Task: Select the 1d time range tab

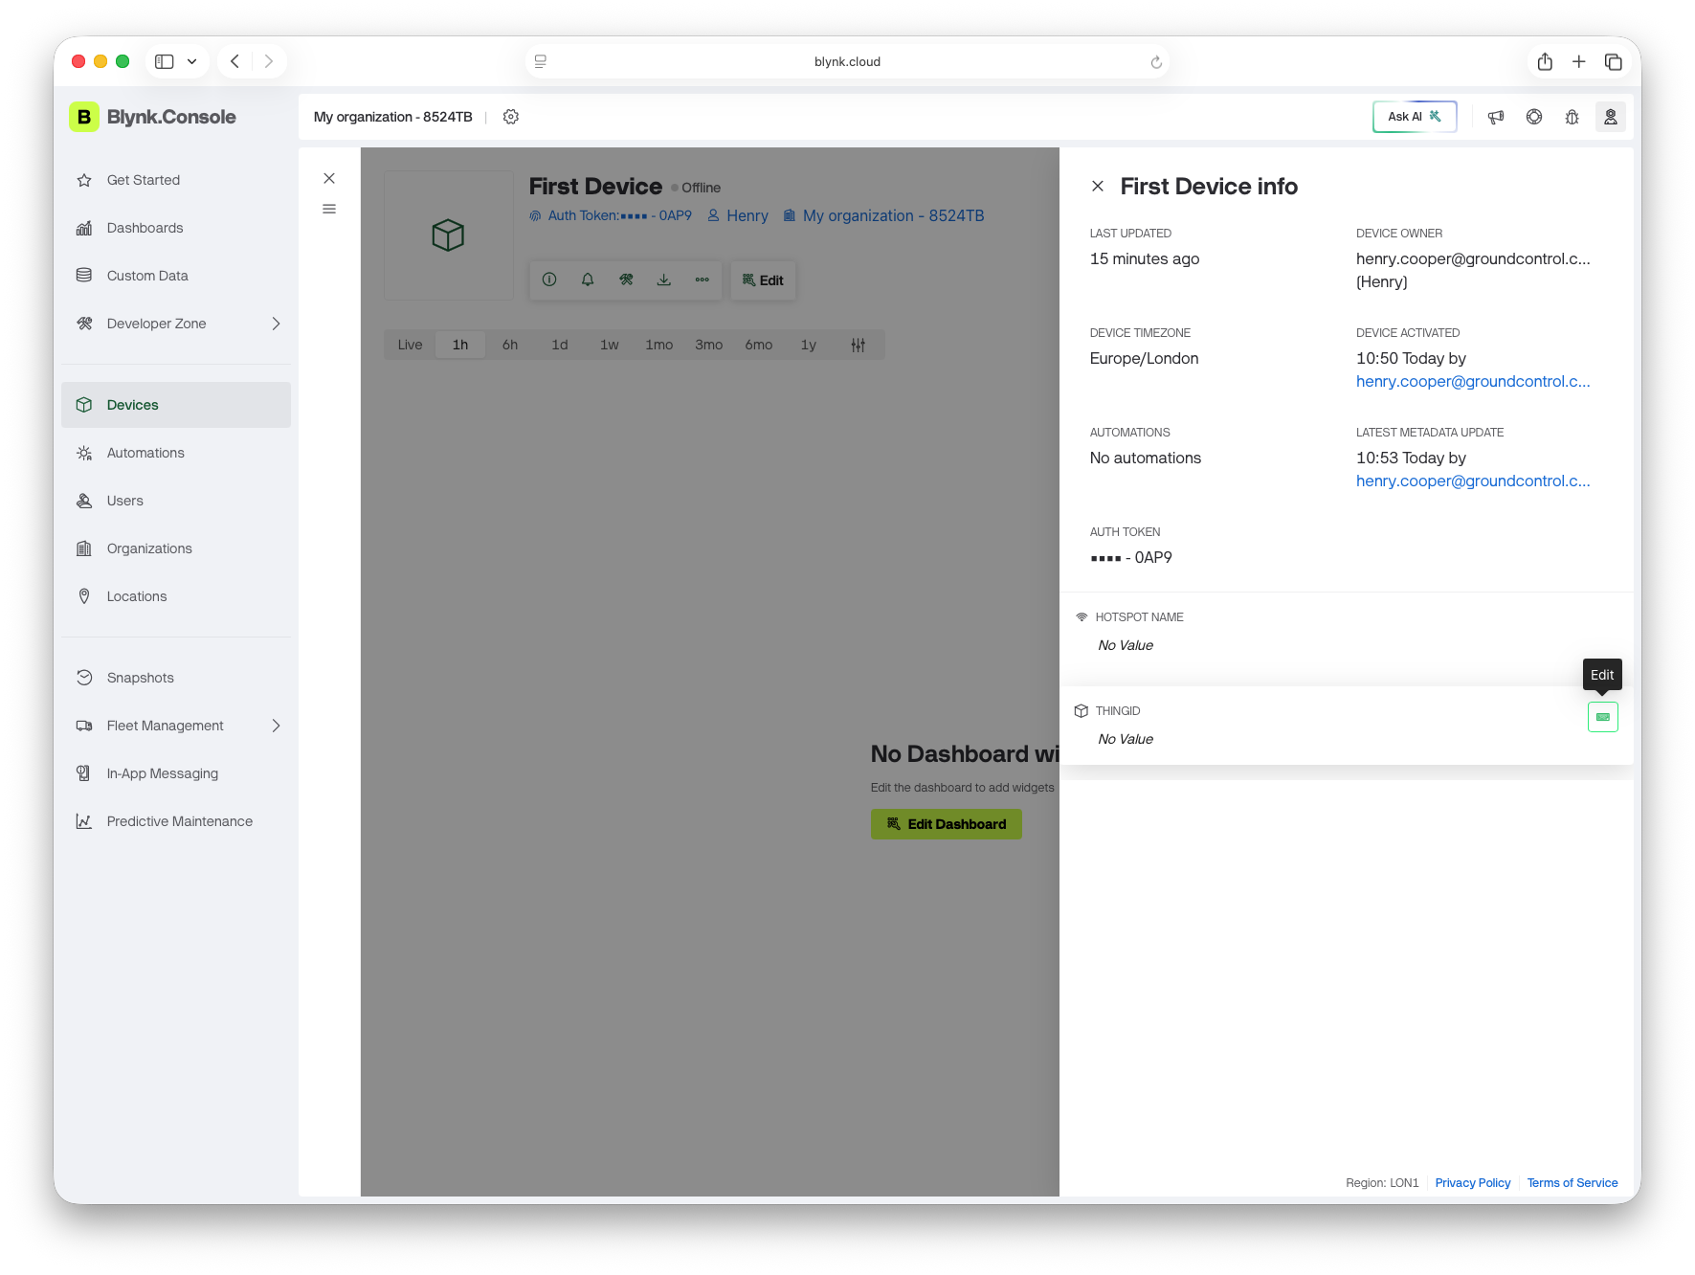Action: (560, 345)
